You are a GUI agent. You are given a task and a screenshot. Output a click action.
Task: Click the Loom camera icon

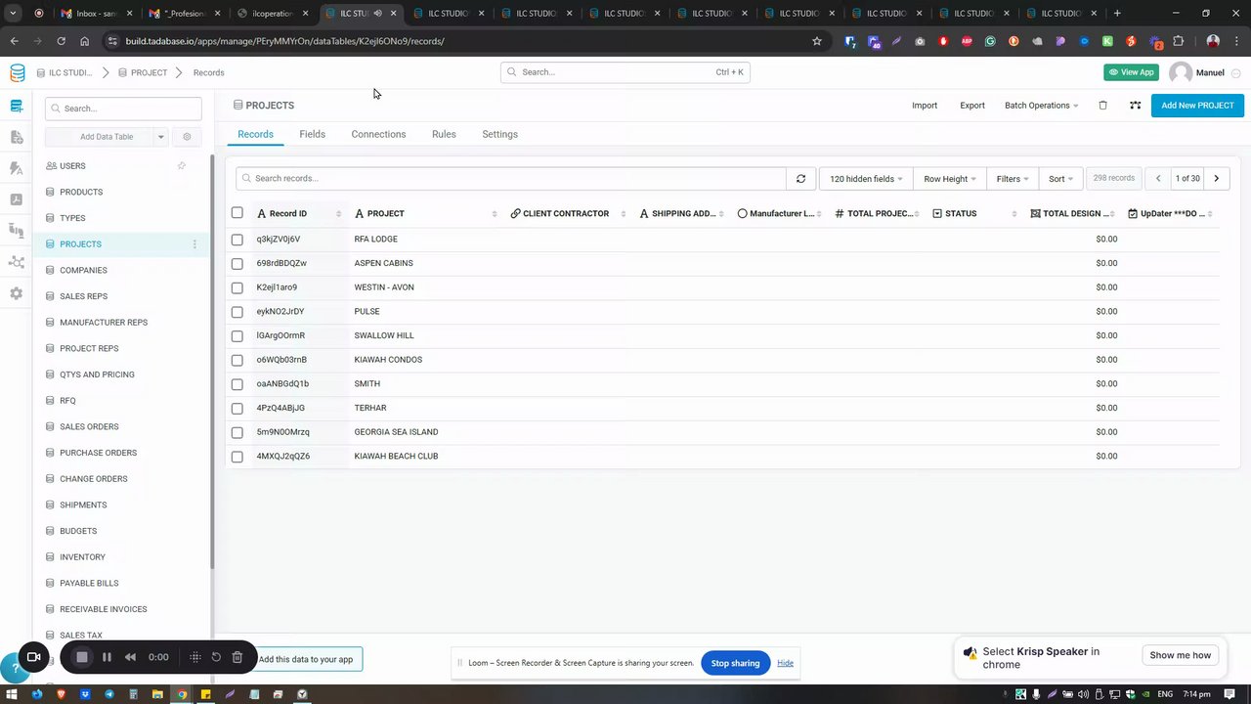[33, 657]
